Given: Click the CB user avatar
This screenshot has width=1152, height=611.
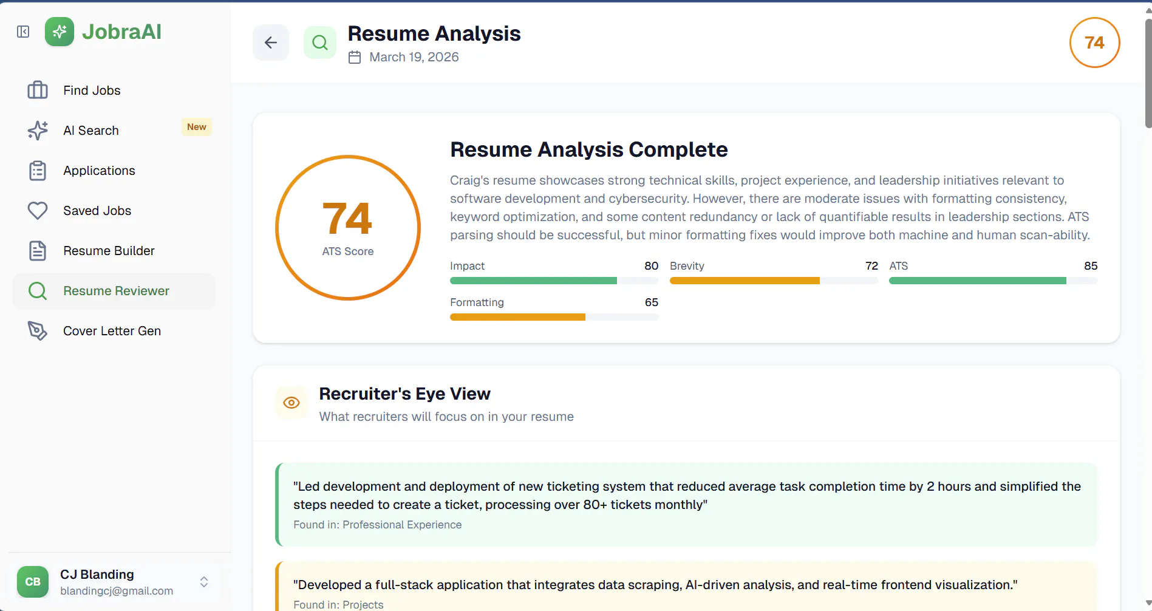Looking at the screenshot, I should click(33, 582).
